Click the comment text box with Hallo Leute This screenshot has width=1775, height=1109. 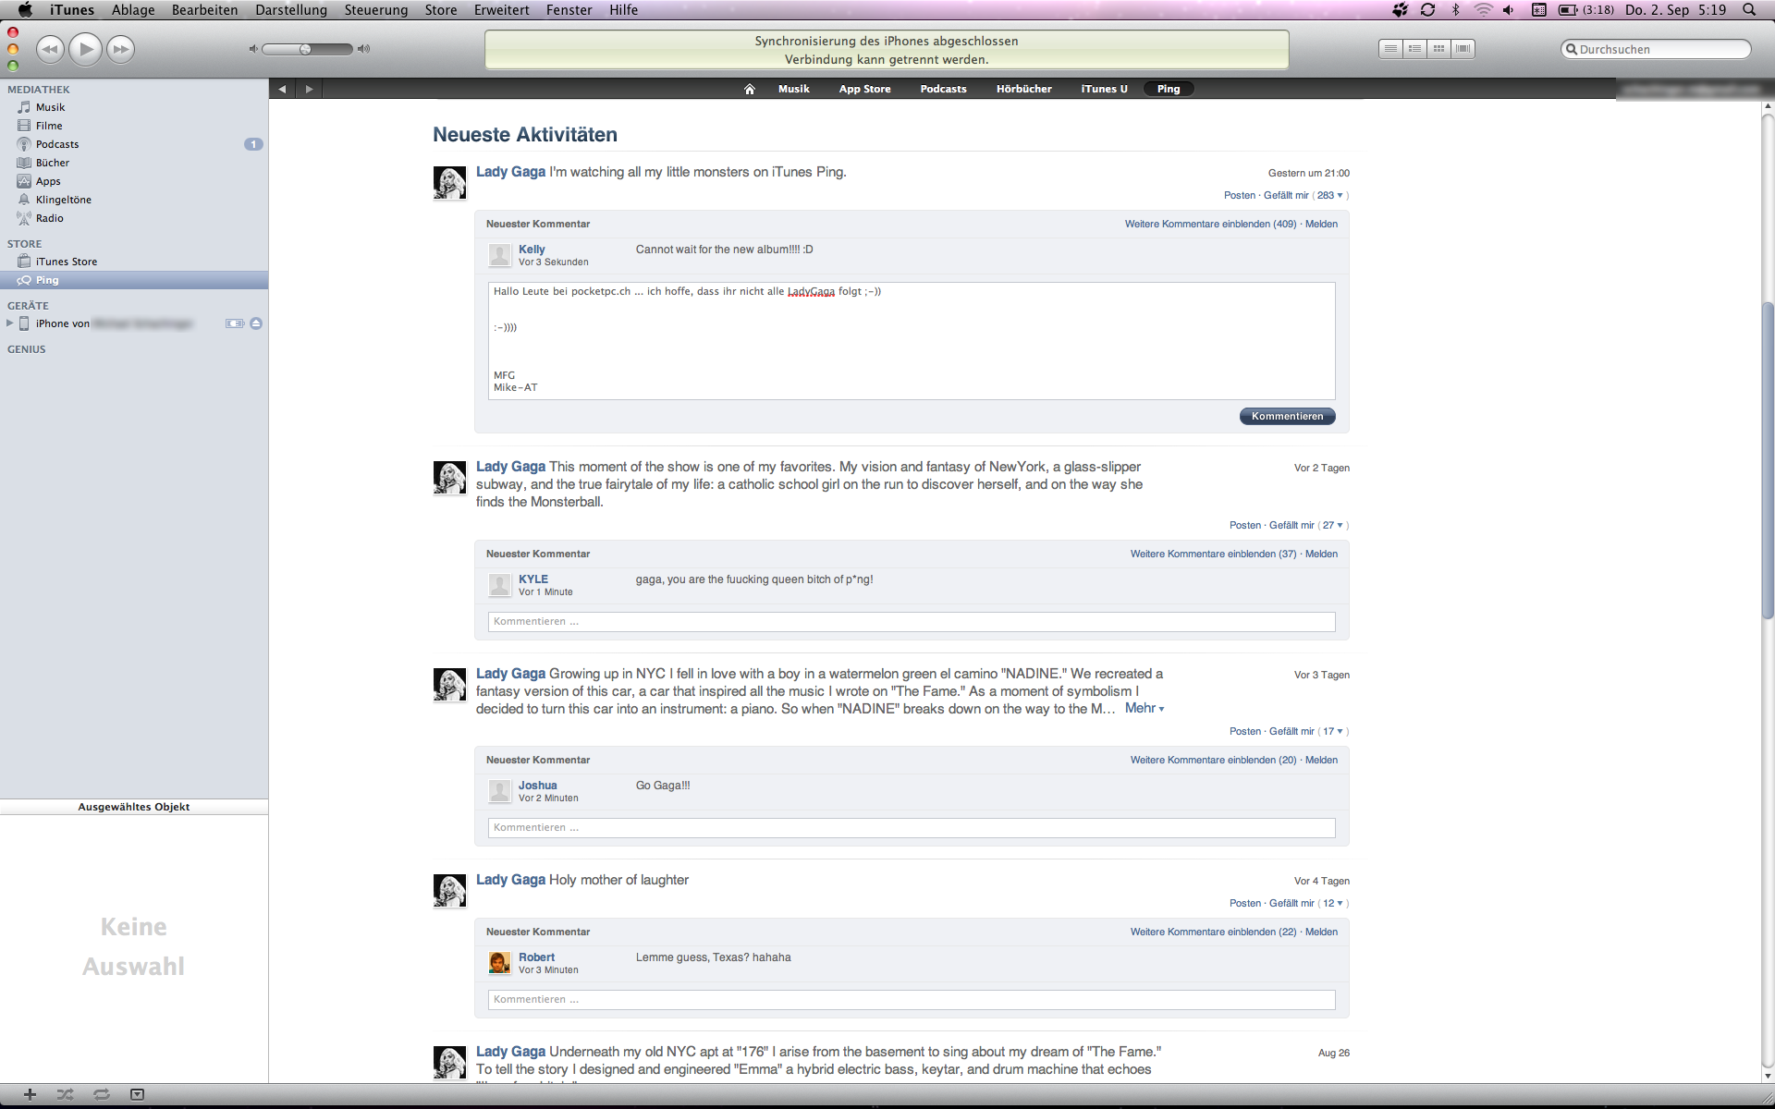pyautogui.click(x=912, y=341)
